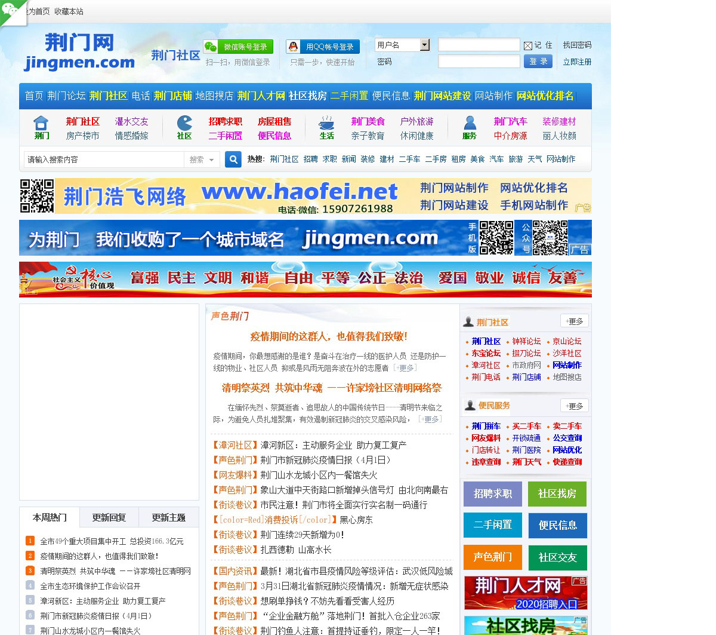Log in using QQ account button
Viewport: 716px width, 635px height.
click(323, 47)
